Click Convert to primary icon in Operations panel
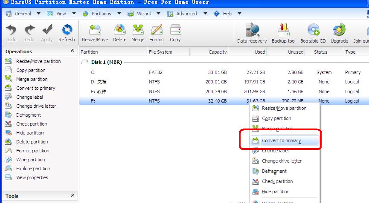Viewport: 369px width, 203px height. 8,88
